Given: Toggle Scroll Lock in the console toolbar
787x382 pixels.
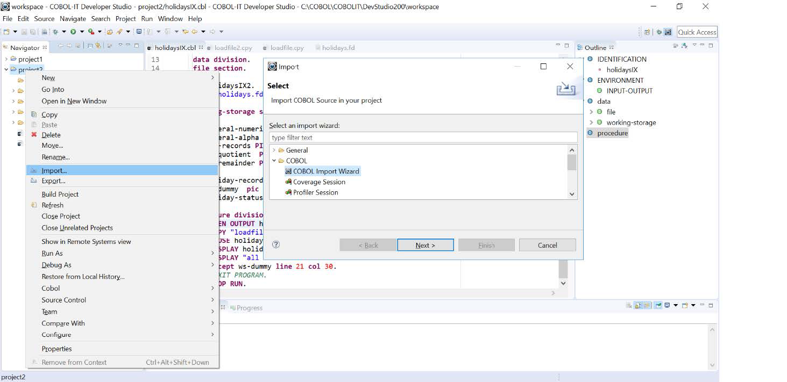Looking at the screenshot, I should (x=637, y=305).
